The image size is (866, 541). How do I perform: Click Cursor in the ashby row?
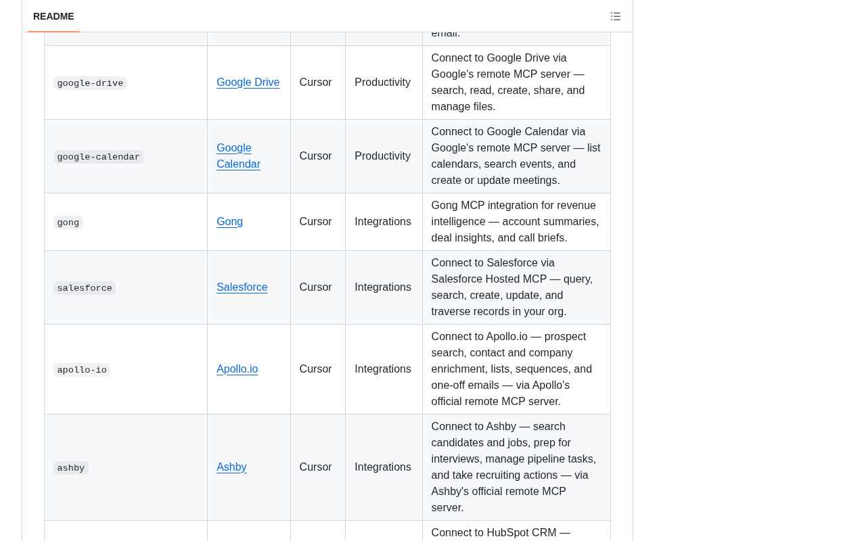click(x=315, y=467)
